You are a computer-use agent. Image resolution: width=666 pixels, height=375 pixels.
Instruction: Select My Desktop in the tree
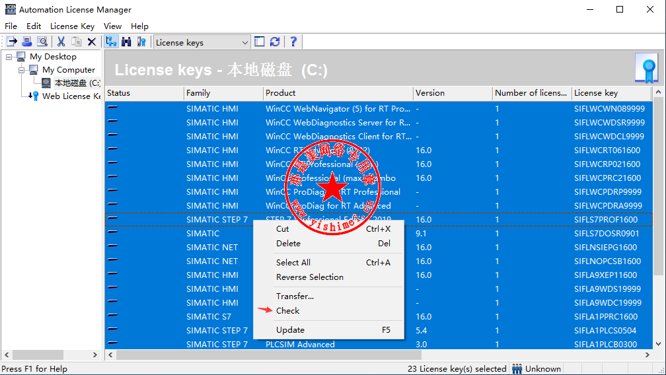click(53, 56)
